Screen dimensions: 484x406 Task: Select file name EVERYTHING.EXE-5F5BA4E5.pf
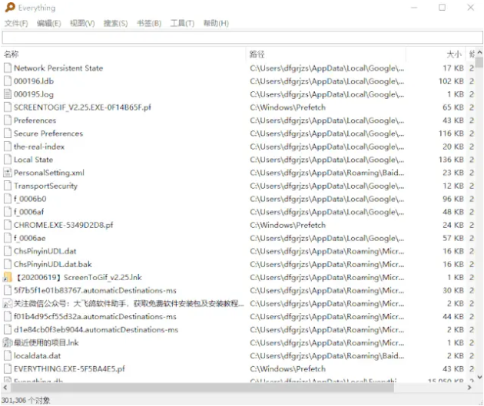tap(69, 369)
